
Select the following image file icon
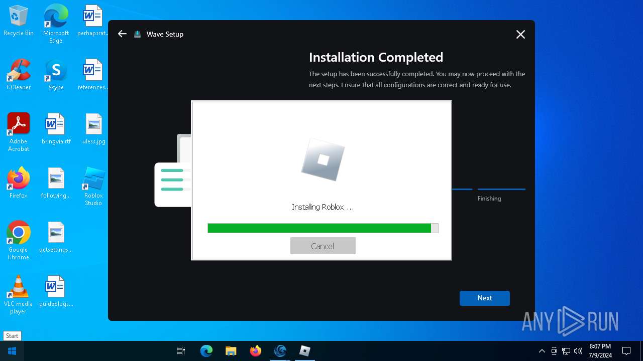pyautogui.click(x=56, y=183)
